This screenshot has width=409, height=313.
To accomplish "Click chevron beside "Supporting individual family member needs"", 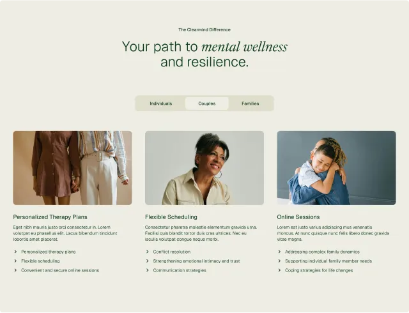I will click(x=280, y=261).
